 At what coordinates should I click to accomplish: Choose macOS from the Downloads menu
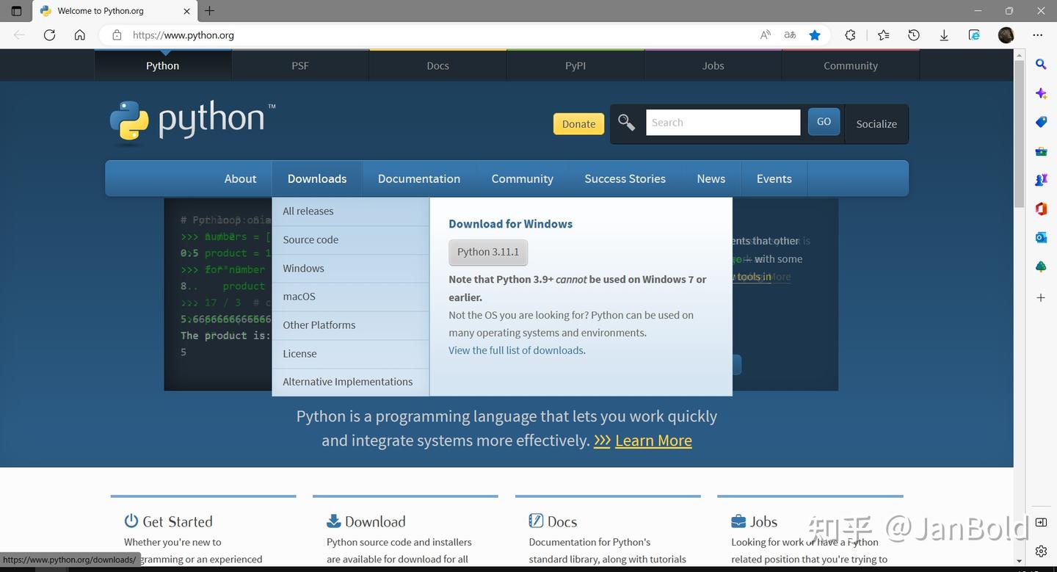[x=351, y=297]
